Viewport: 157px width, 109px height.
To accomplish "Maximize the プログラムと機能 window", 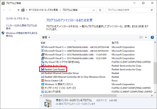I will pyautogui.click(x=143, y=3).
